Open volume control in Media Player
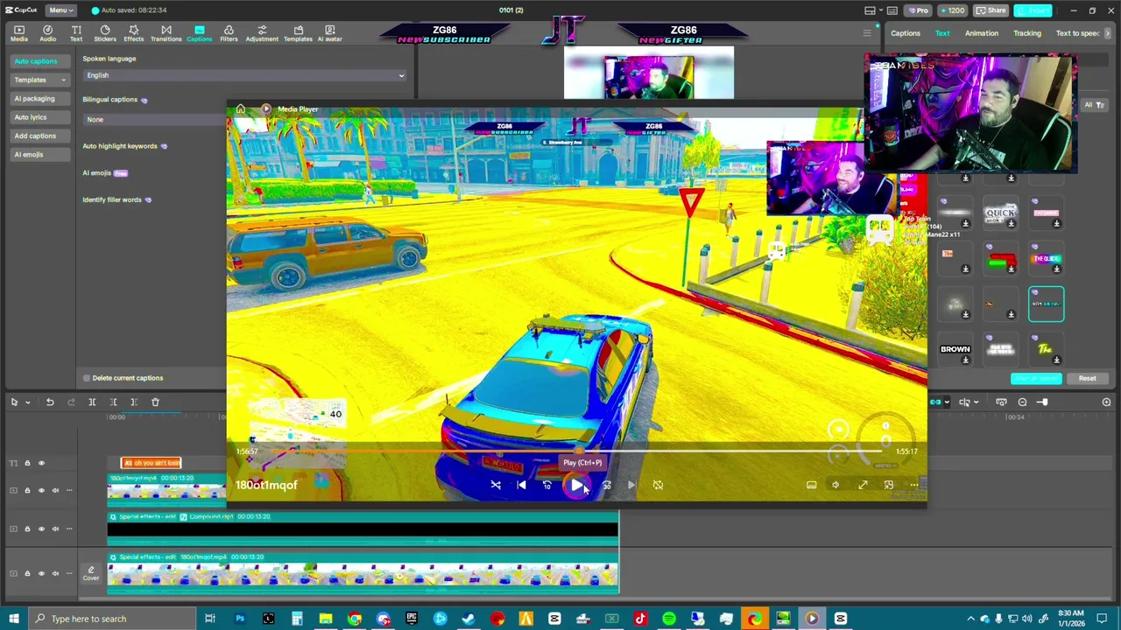The image size is (1121, 630). pyautogui.click(x=835, y=485)
